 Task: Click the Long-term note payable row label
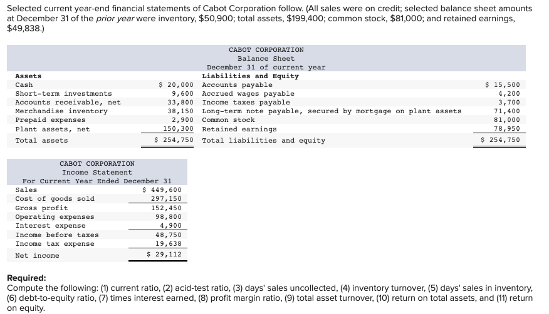click(x=332, y=111)
